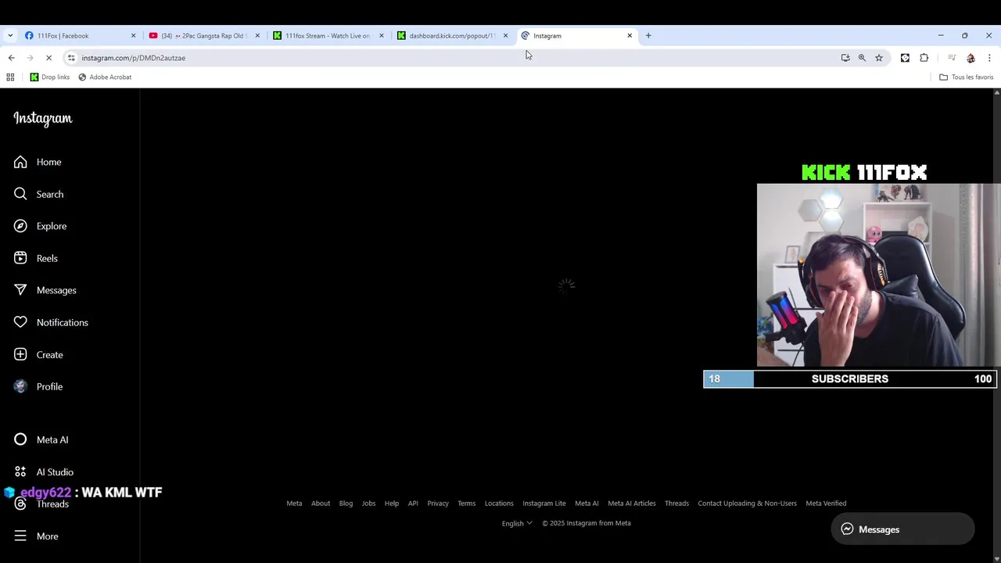
Task: Open the Extensions puzzle icon
Action: [x=924, y=58]
